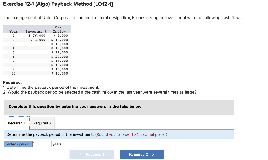Select the Payback period label cell
This screenshot has height=160, width=268.
click(18, 144)
